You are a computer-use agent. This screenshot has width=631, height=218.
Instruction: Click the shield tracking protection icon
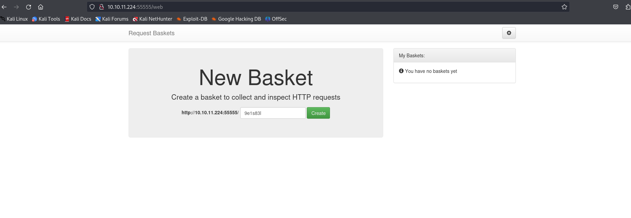pos(92,7)
